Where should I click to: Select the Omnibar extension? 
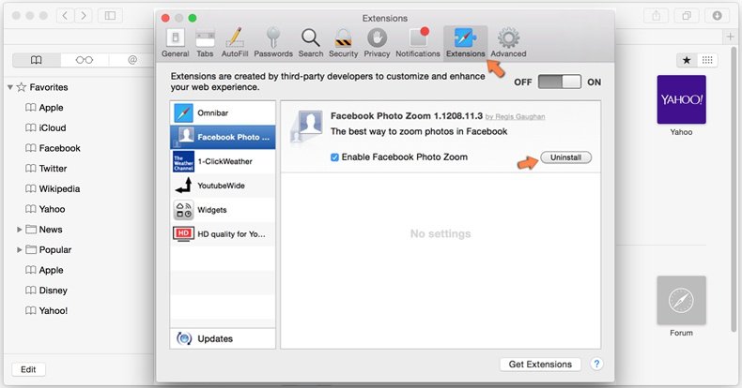(223, 112)
